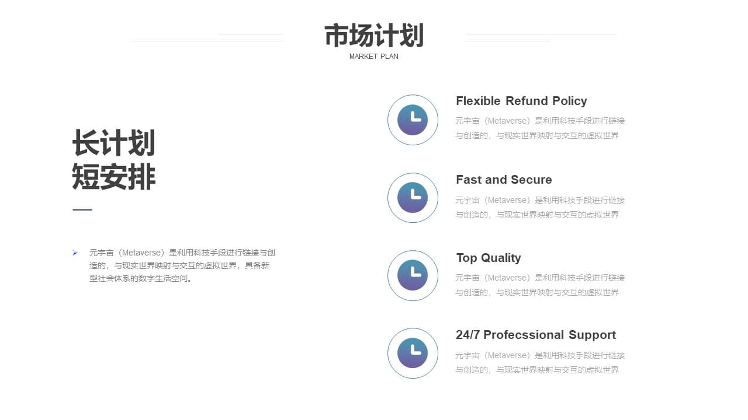Click the description under 24/7 Profecssional Support
748x420 pixels.
point(540,362)
